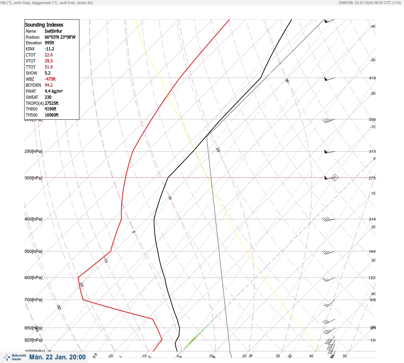Click the station name Ísafjörður

(53, 31)
